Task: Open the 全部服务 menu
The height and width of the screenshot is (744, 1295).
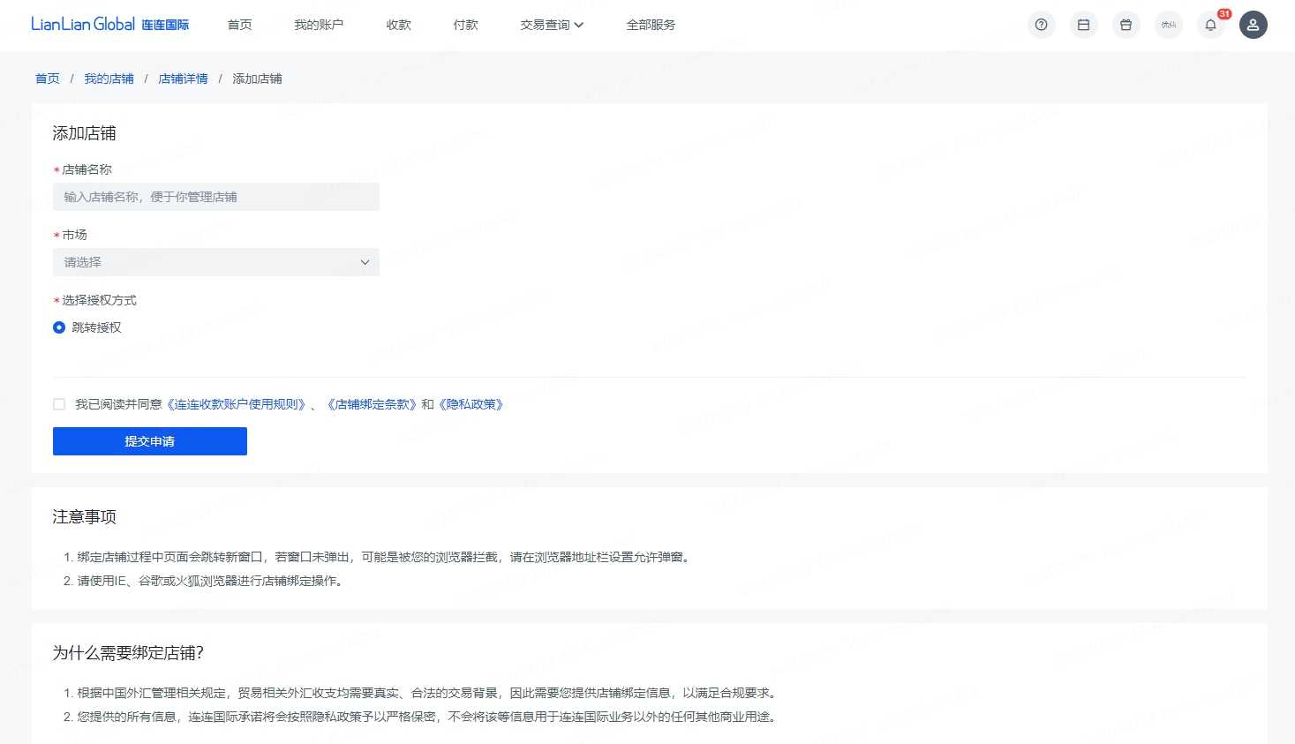Action: click(651, 25)
